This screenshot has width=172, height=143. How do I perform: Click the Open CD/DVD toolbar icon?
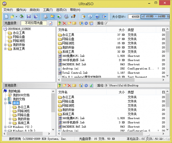click(x=22, y=17)
